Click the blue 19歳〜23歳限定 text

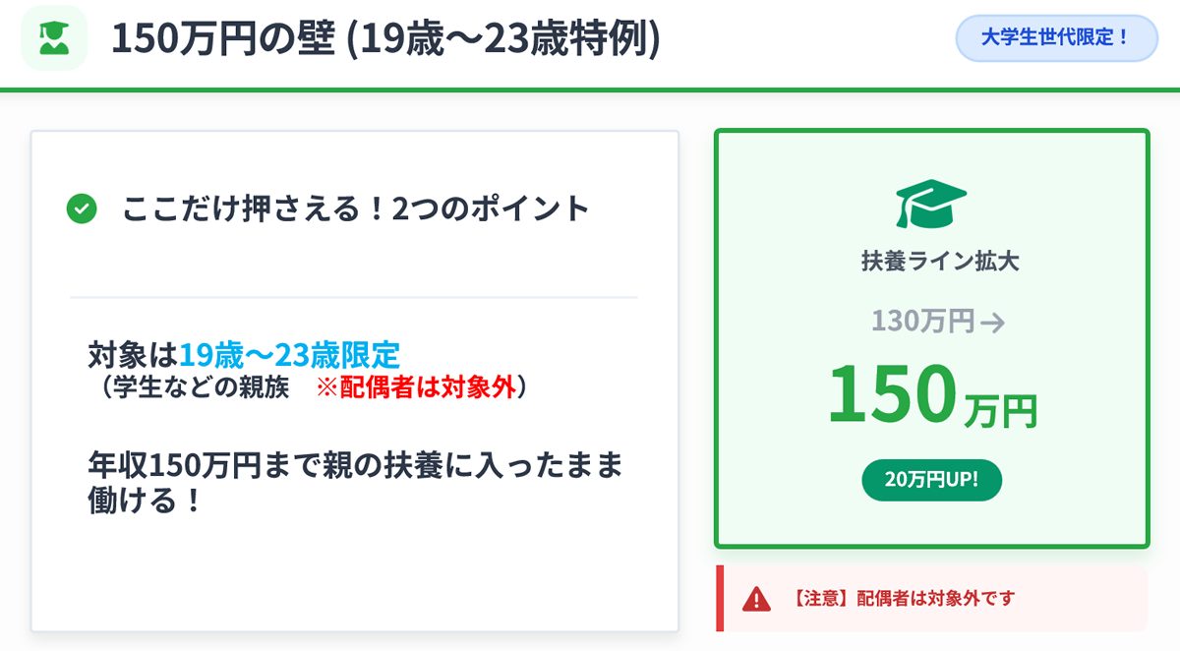pyautogui.click(x=289, y=354)
